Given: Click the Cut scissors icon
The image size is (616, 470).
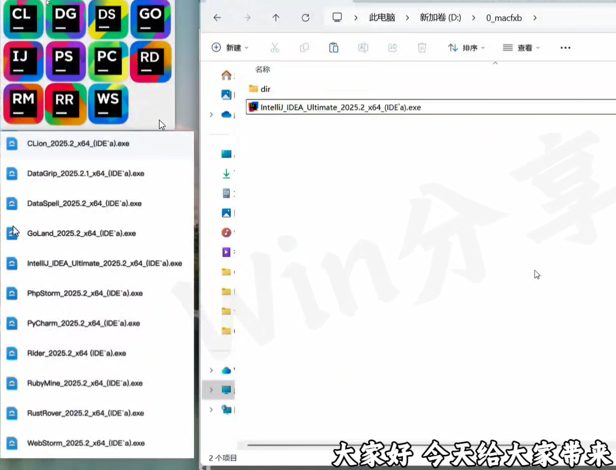Looking at the screenshot, I should (275, 48).
